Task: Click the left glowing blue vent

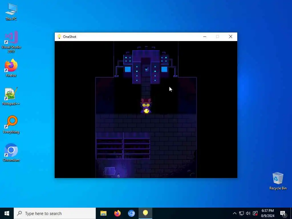Action: click(x=128, y=69)
